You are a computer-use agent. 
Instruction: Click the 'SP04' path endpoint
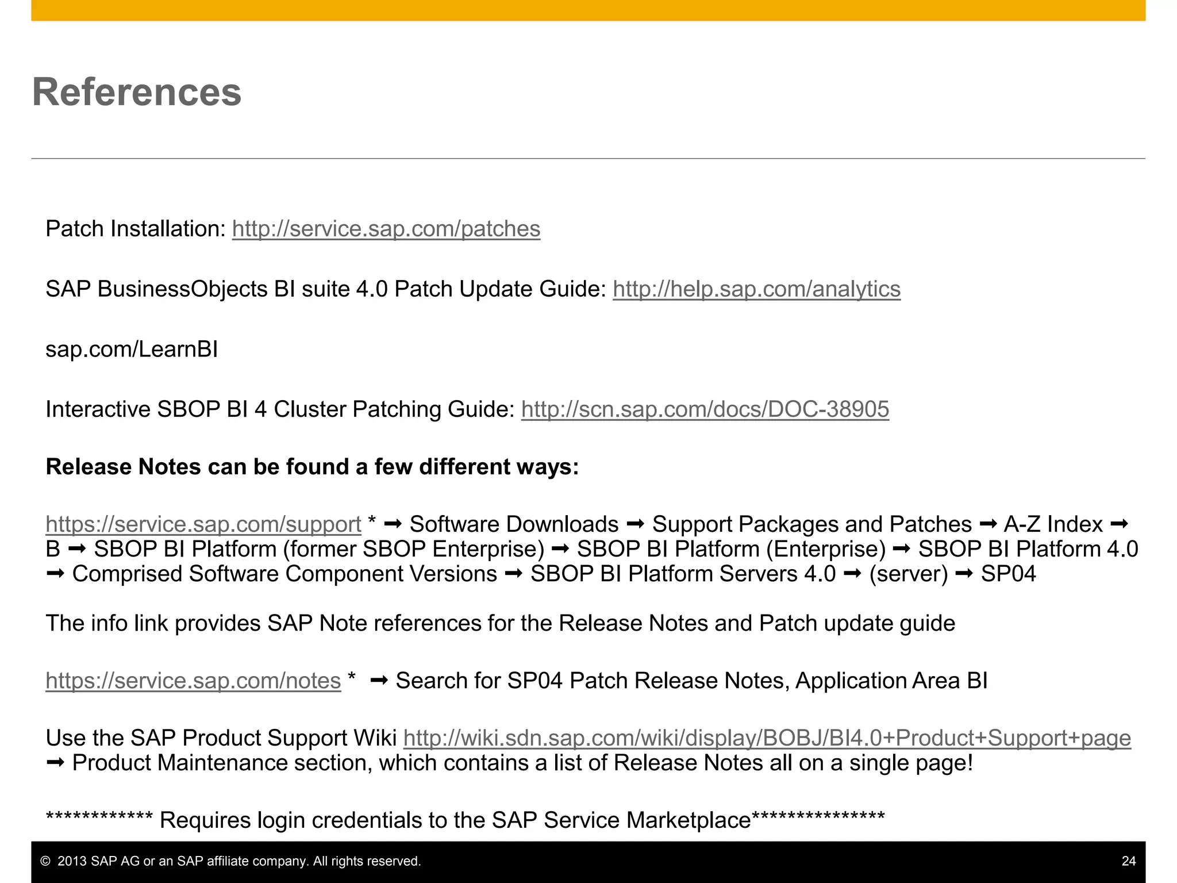1008,574
